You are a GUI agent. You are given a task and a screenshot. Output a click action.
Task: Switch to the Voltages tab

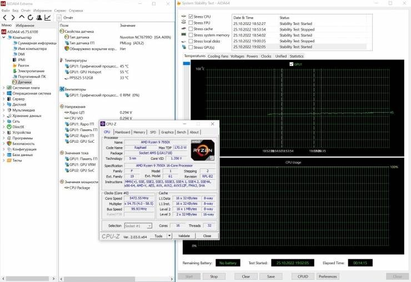pos(237,56)
